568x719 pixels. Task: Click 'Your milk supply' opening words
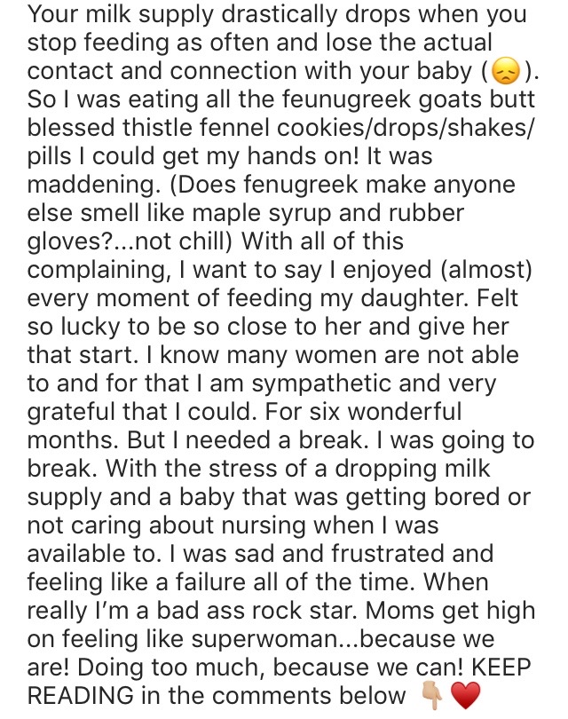click(121, 15)
